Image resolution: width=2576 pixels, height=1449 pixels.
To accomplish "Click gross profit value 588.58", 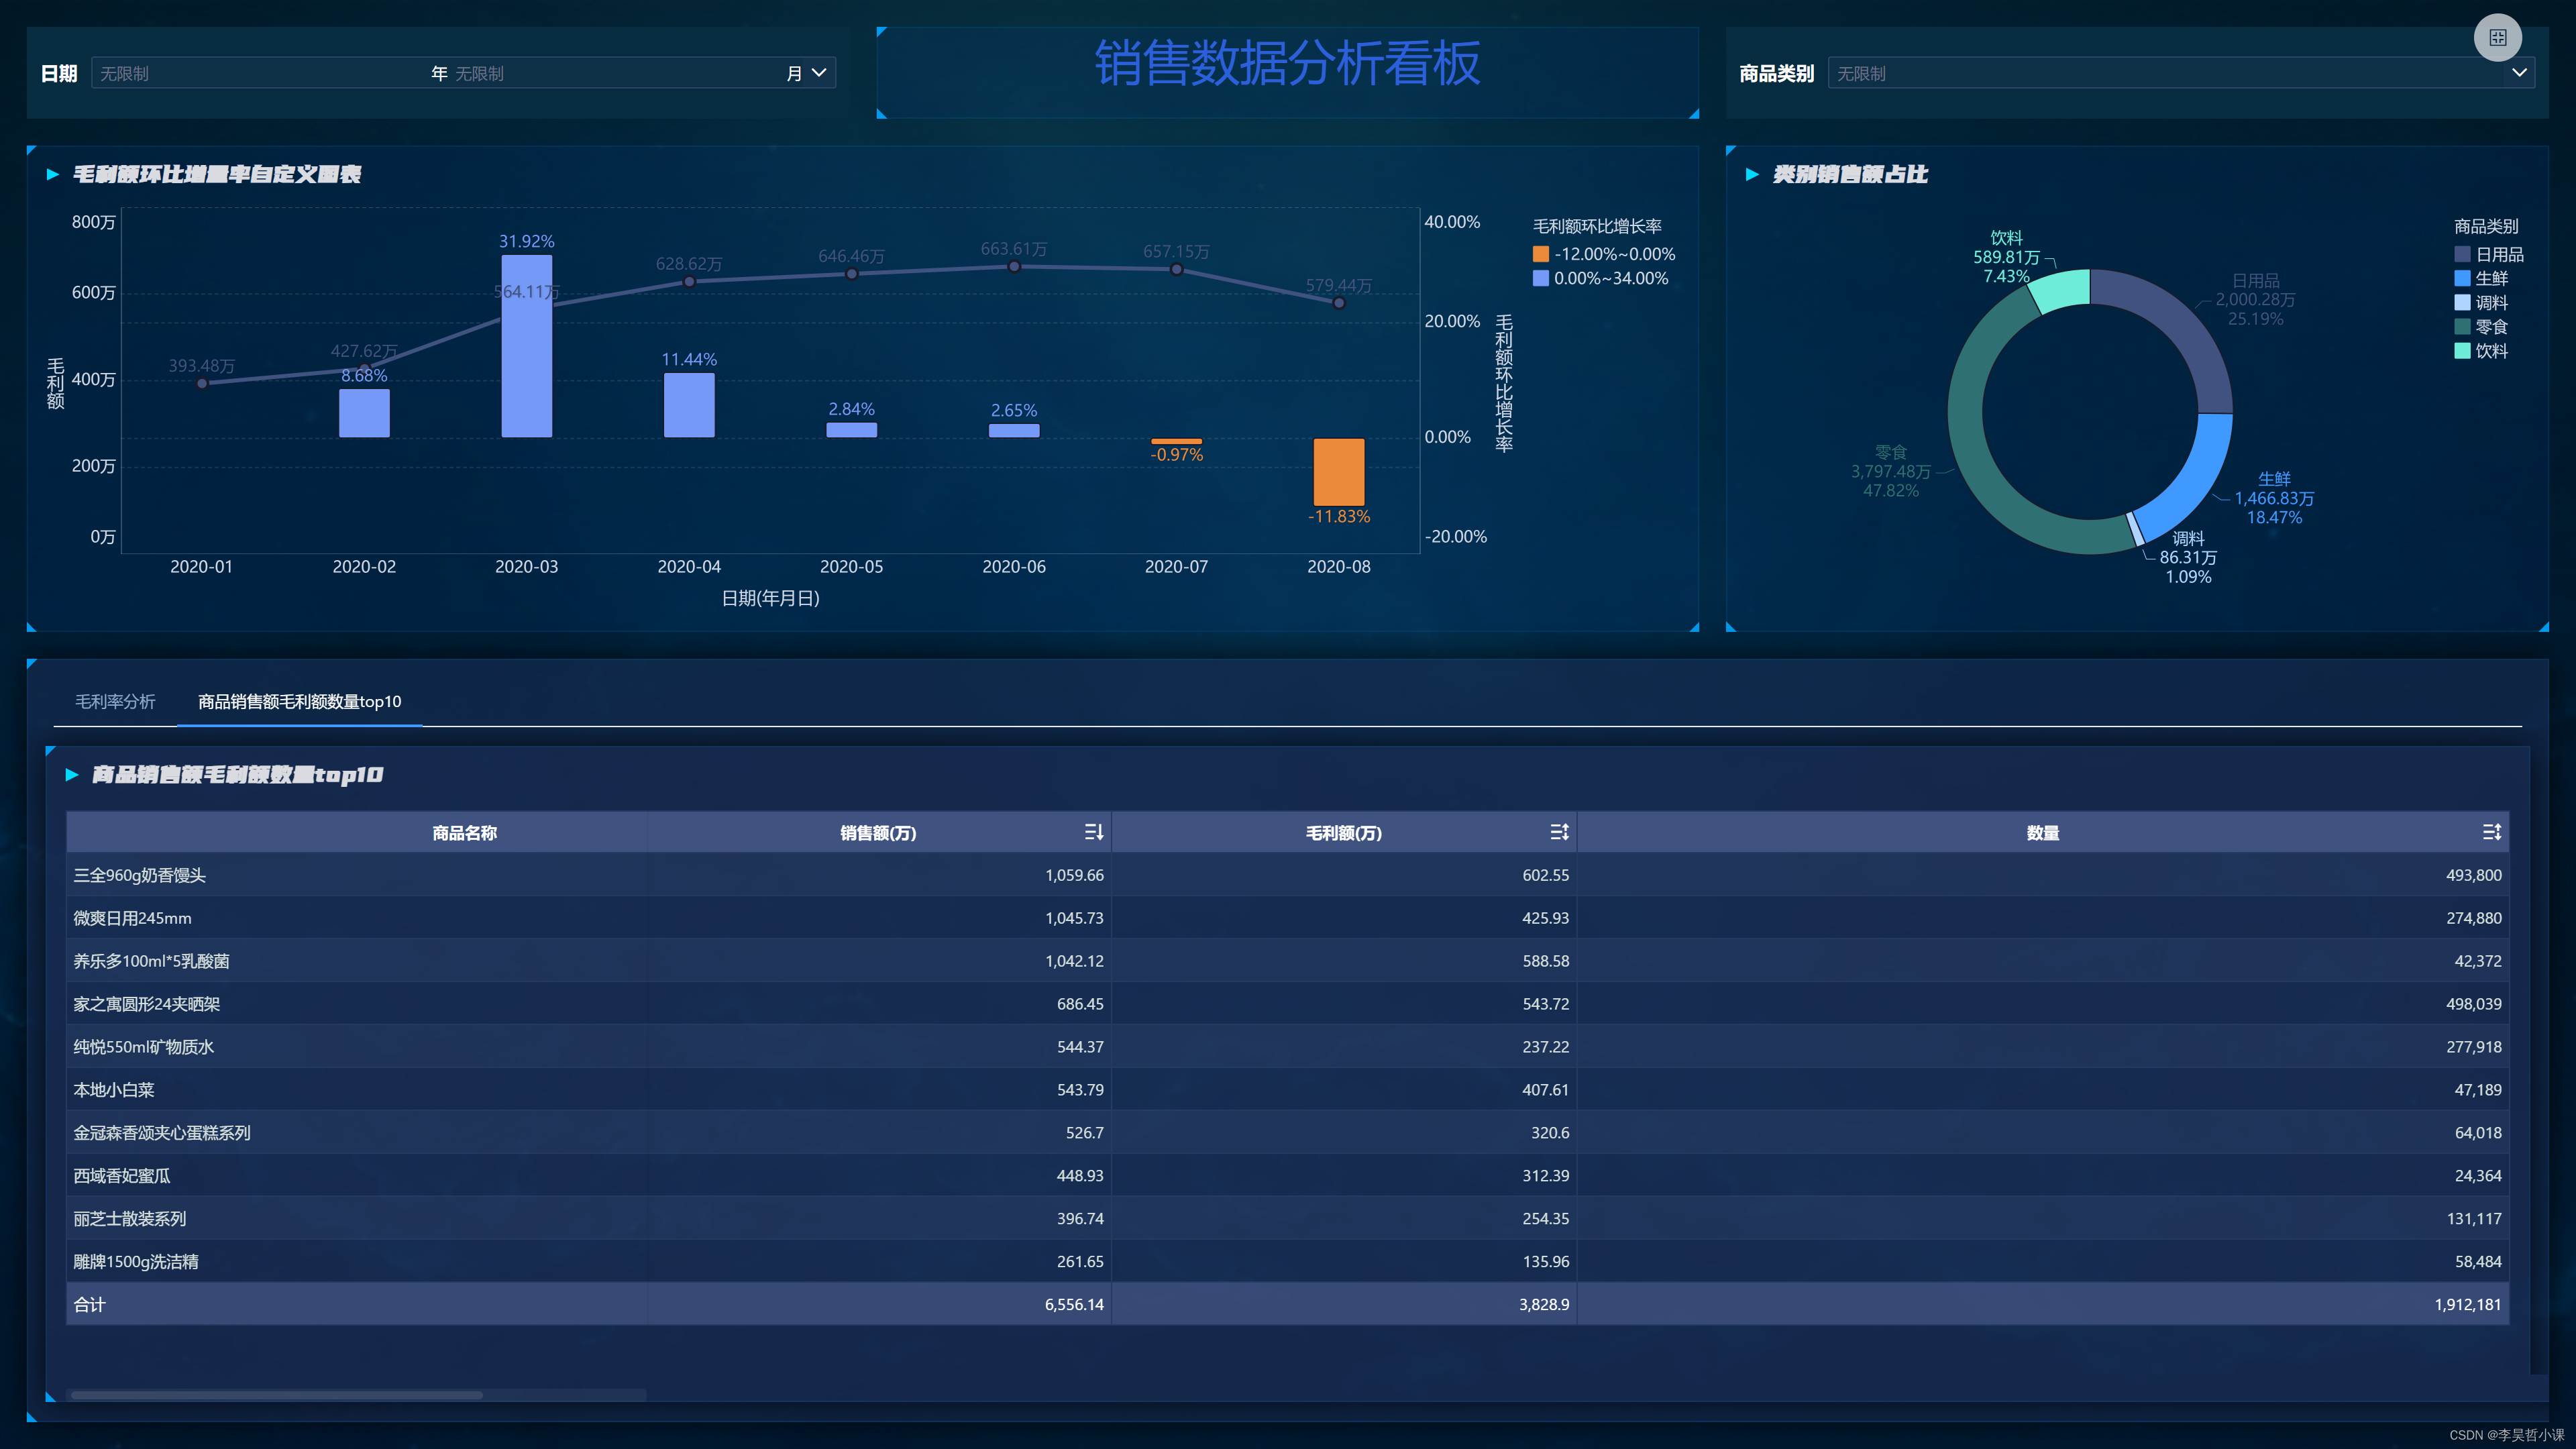I will (x=1545, y=961).
